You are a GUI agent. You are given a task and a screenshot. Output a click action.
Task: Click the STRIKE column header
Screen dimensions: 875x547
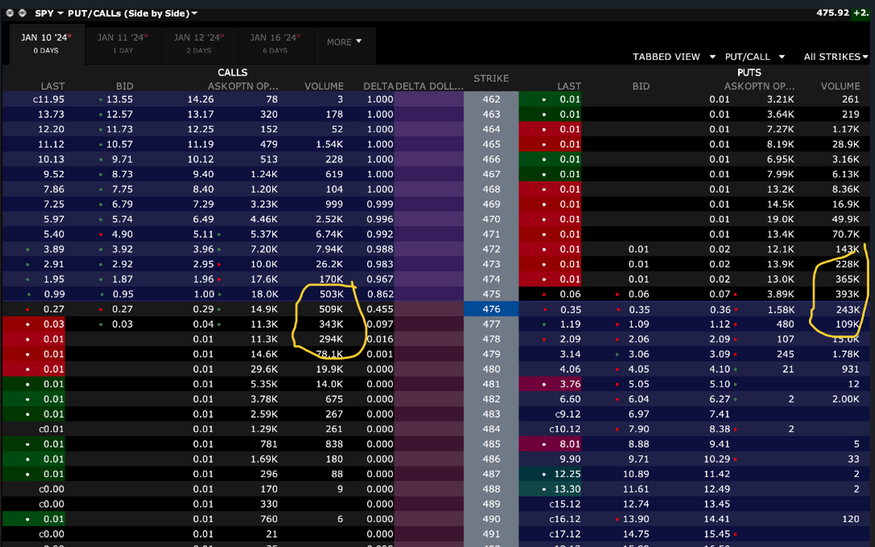point(491,79)
